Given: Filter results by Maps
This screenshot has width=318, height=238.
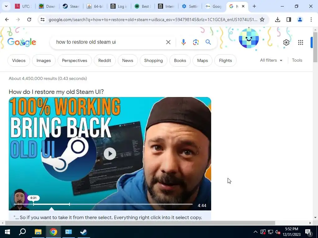Looking at the screenshot, I should 202,60.
